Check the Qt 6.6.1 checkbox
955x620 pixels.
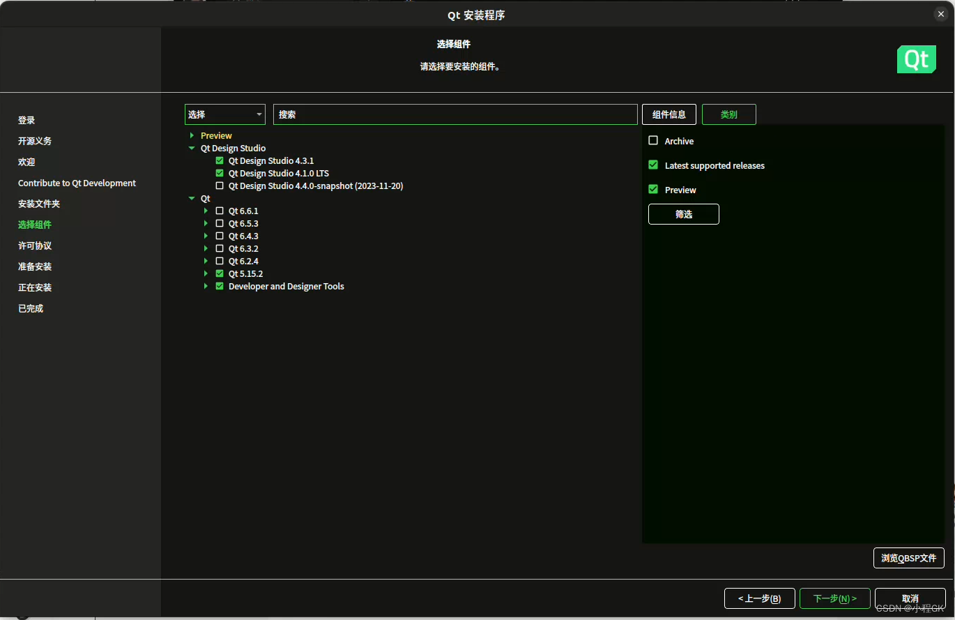pos(220,211)
